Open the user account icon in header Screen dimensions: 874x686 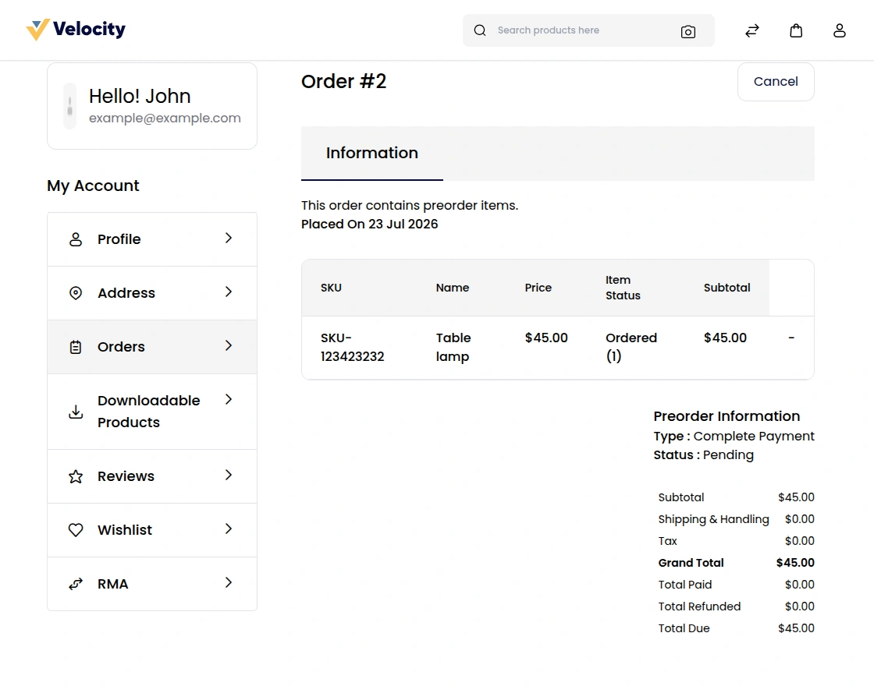[x=840, y=30]
